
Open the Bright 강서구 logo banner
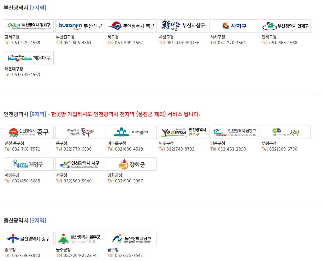(29, 26)
